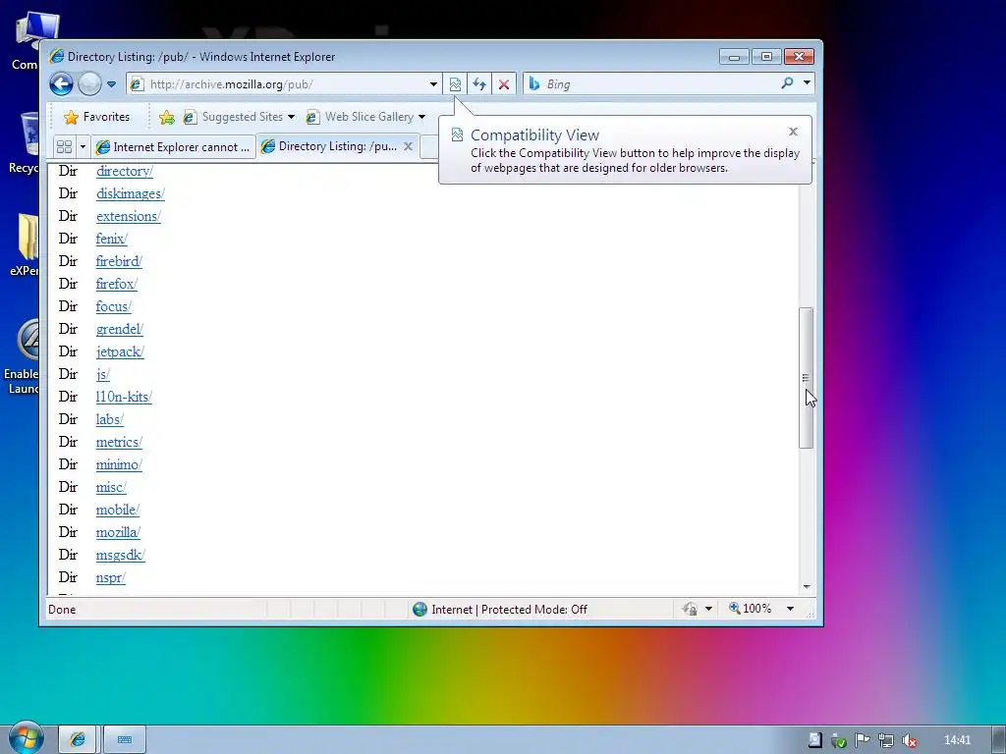Click the vertical scrollbar thumb
The image size is (1006, 754).
807,378
